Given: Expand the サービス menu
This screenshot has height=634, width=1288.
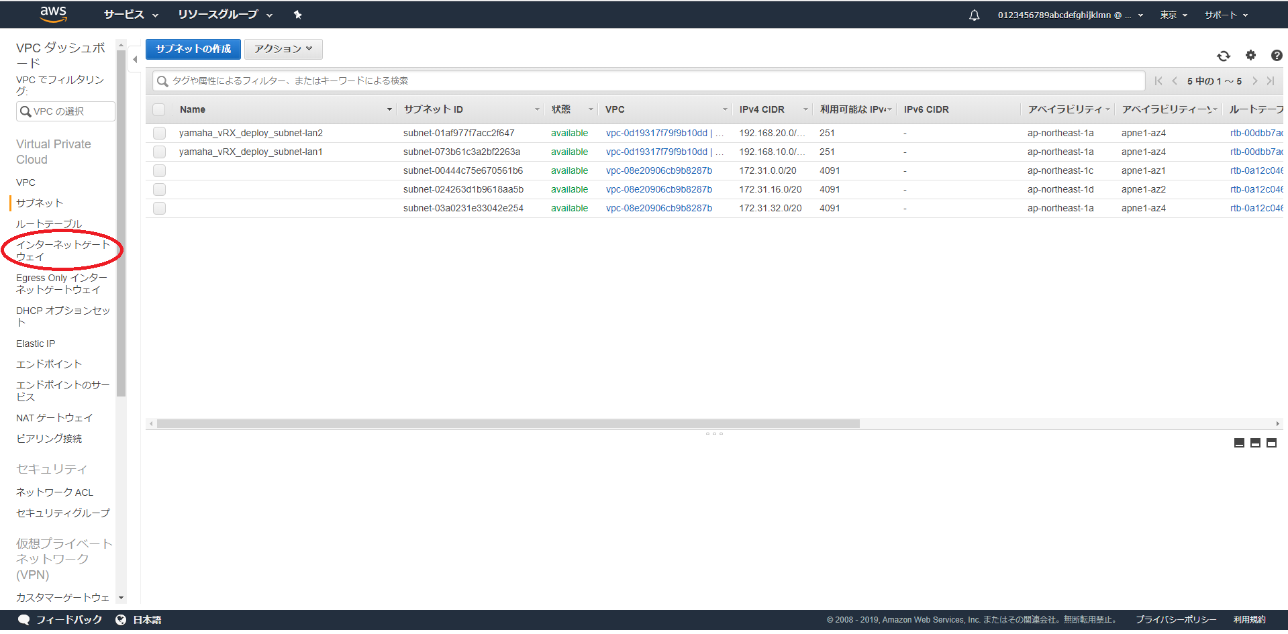Looking at the screenshot, I should (130, 15).
